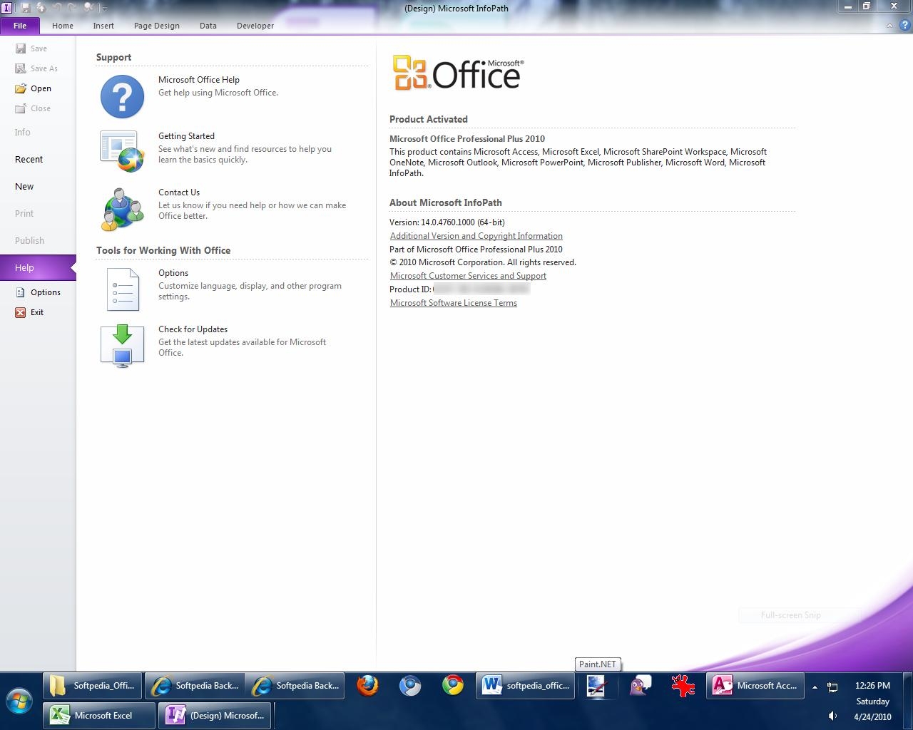Viewport: 913px width, 730px height.
Task: Click the network icon in the system tray
Action: click(x=832, y=687)
